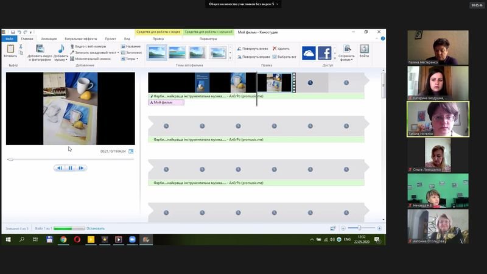This screenshot has height=274, width=487.
Task: Step to the next frame
Action: coord(81,168)
